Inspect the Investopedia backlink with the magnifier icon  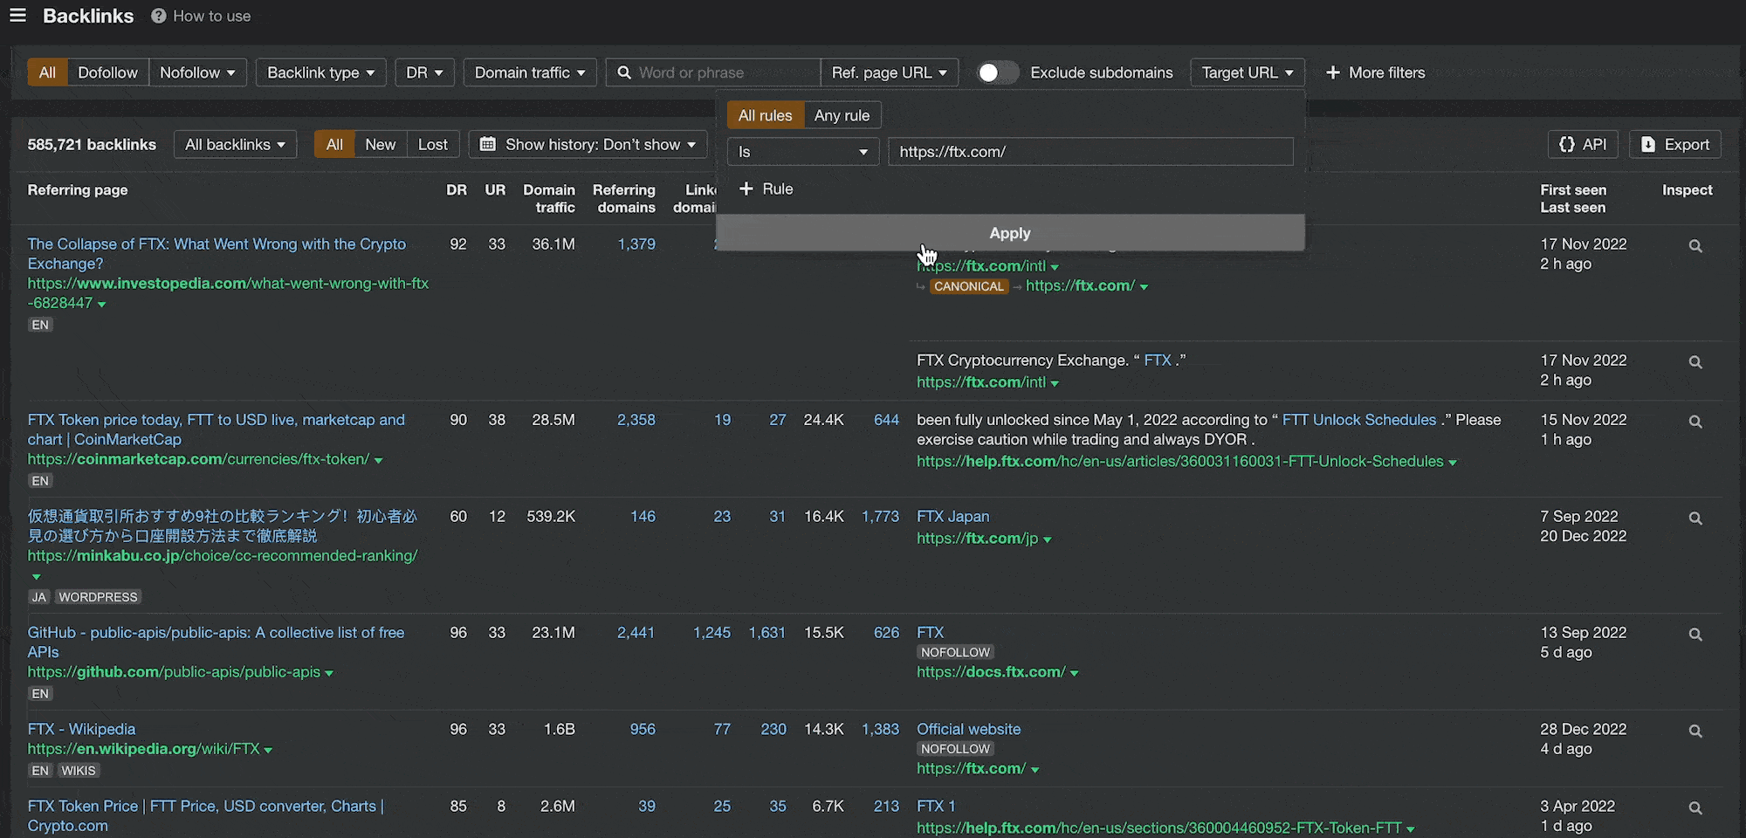tap(1694, 246)
